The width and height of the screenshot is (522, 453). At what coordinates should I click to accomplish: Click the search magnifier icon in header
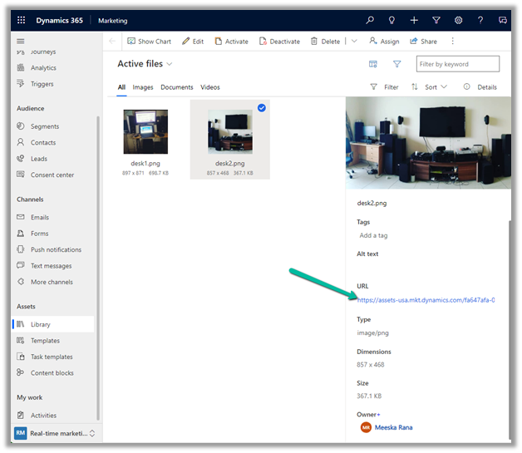tap(370, 20)
